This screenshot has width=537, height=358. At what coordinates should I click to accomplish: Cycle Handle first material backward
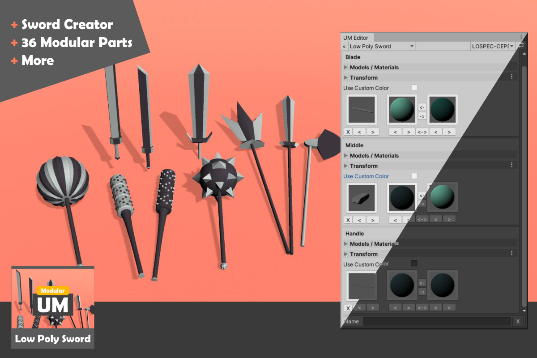[x=395, y=307]
